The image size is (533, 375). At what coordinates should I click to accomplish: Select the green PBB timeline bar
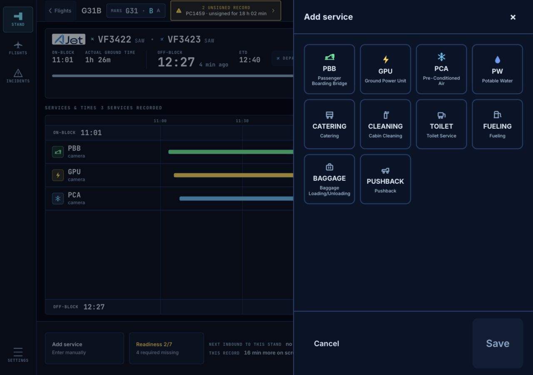pyautogui.click(x=231, y=152)
